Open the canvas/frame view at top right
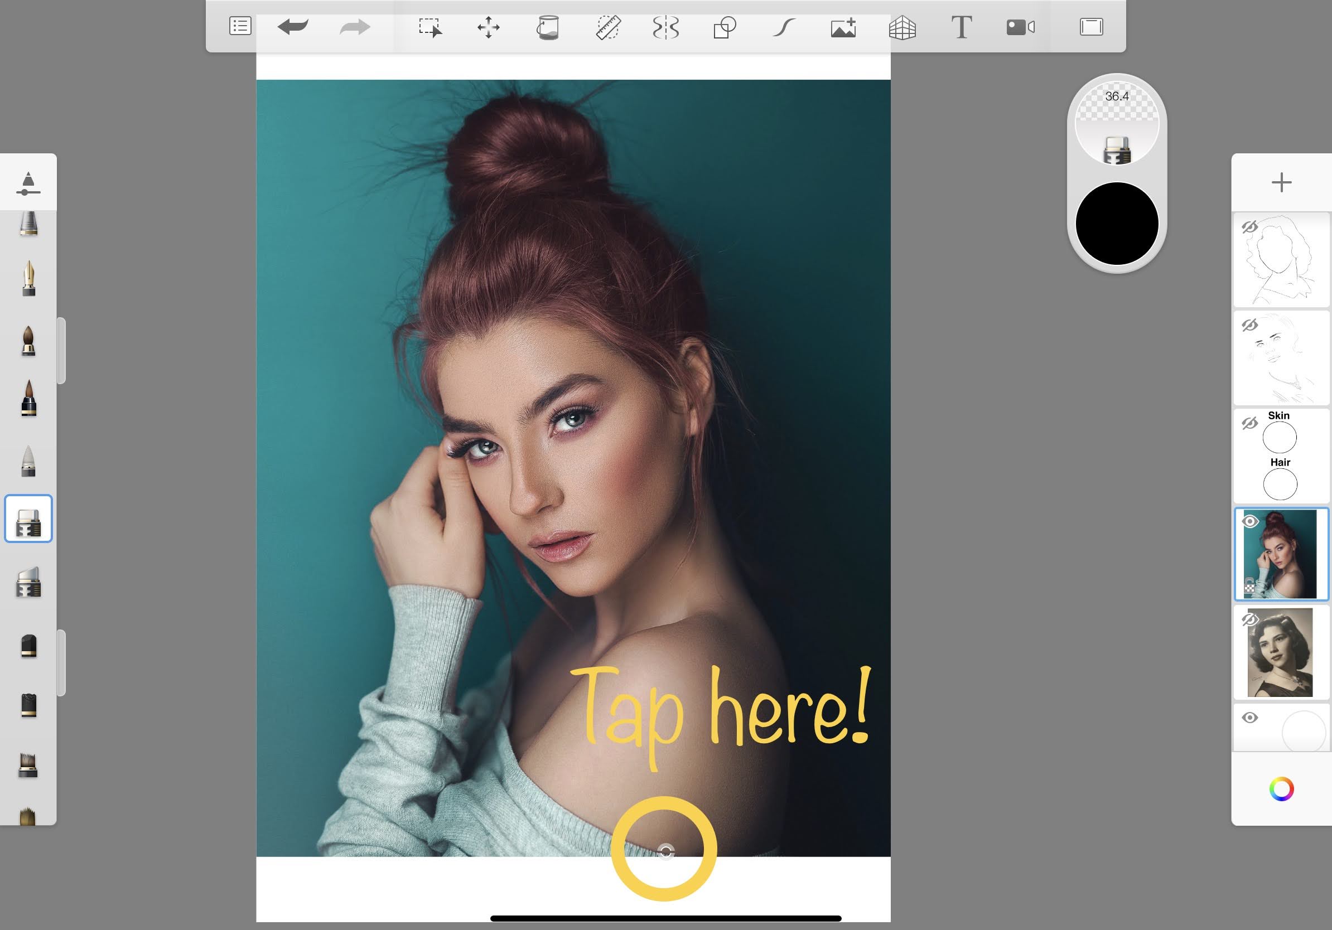Image resolution: width=1332 pixels, height=930 pixels. tap(1092, 26)
